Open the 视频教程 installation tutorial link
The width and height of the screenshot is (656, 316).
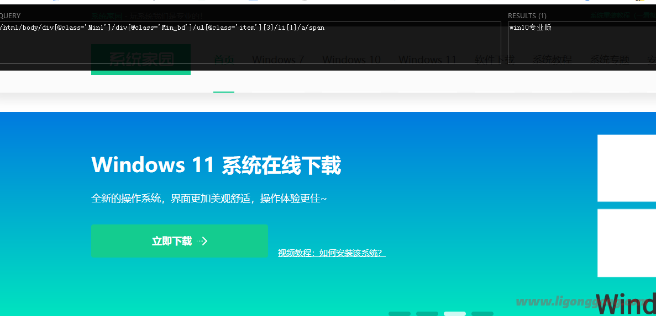[332, 253]
